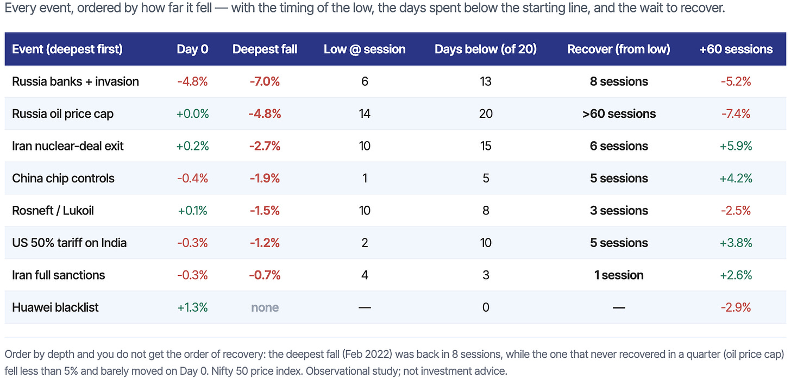This screenshot has width=791, height=379.
Task: Click the 'Huawei blacklist' row label
Action: click(x=55, y=307)
